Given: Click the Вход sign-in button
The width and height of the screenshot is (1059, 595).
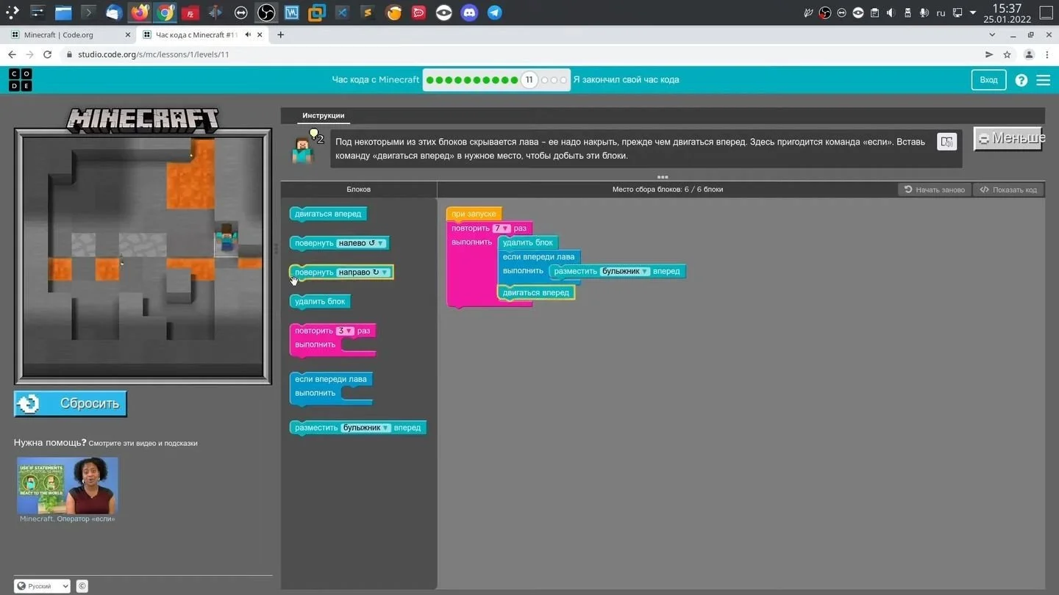Looking at the screenshot, I should click(x=988, y=80).
